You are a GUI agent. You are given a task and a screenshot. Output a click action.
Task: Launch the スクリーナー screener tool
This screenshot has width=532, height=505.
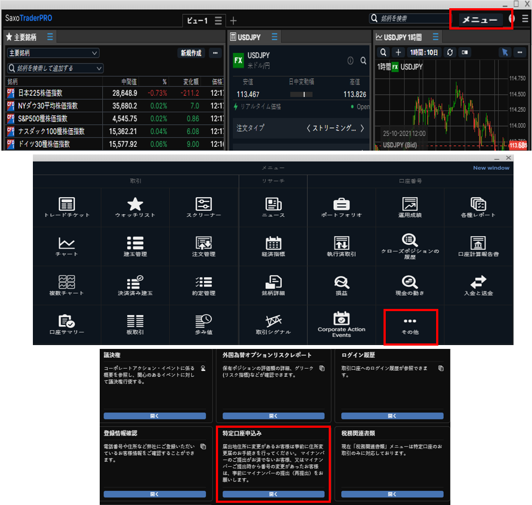[204, 207]
